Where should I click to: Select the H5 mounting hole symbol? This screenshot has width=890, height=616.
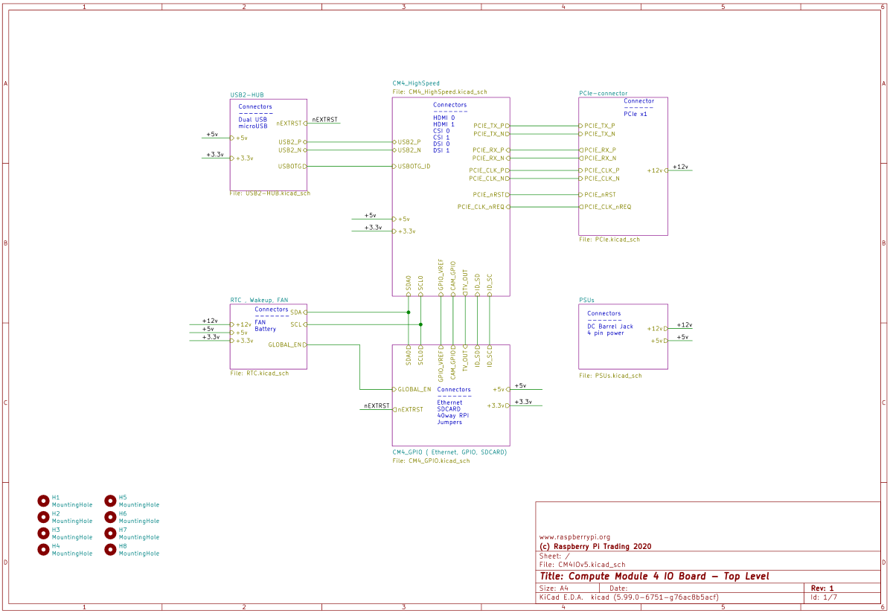(x=110, y=501)
